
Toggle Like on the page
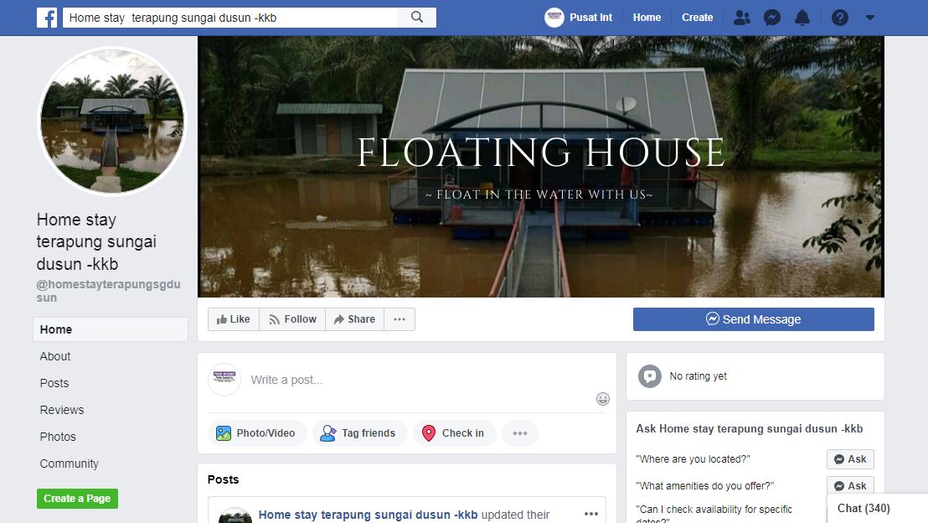coord(233,319)
